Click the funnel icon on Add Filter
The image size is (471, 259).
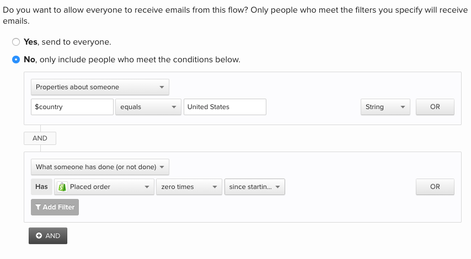[38, 207]
